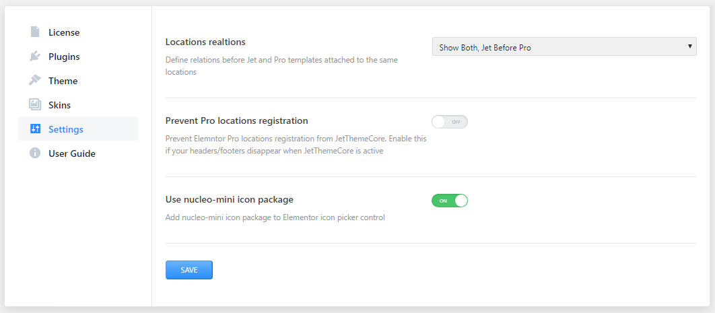Enable Prevent Pro locations registration switch
The image size is (715, 313).
coord(450,122)
